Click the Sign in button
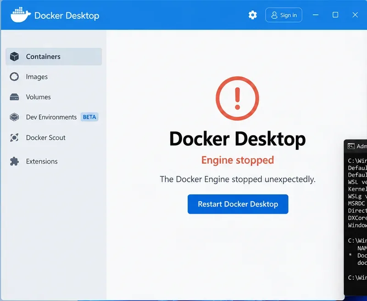Viewport: 367px width, 301px height. point(284,15)
